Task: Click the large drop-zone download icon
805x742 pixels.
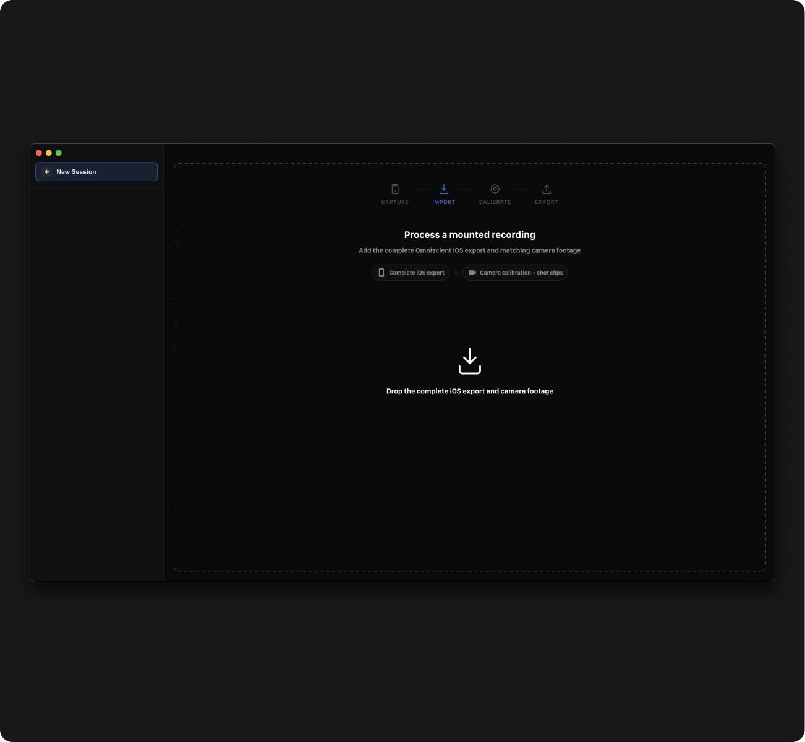Action: click(470, 361)
